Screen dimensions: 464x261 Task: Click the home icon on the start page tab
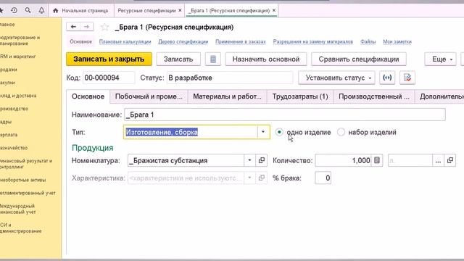pos(55,11)
